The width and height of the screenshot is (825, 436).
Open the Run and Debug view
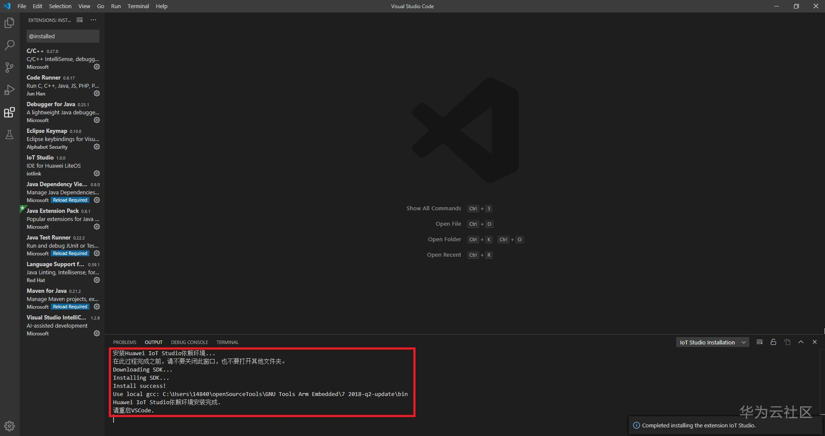(9, 90)
